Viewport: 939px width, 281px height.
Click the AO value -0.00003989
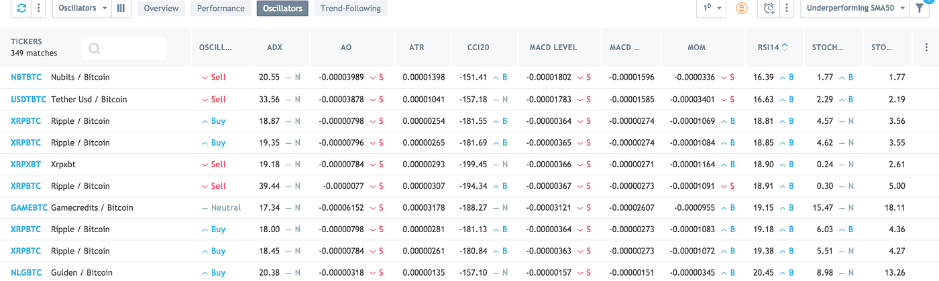341,78
